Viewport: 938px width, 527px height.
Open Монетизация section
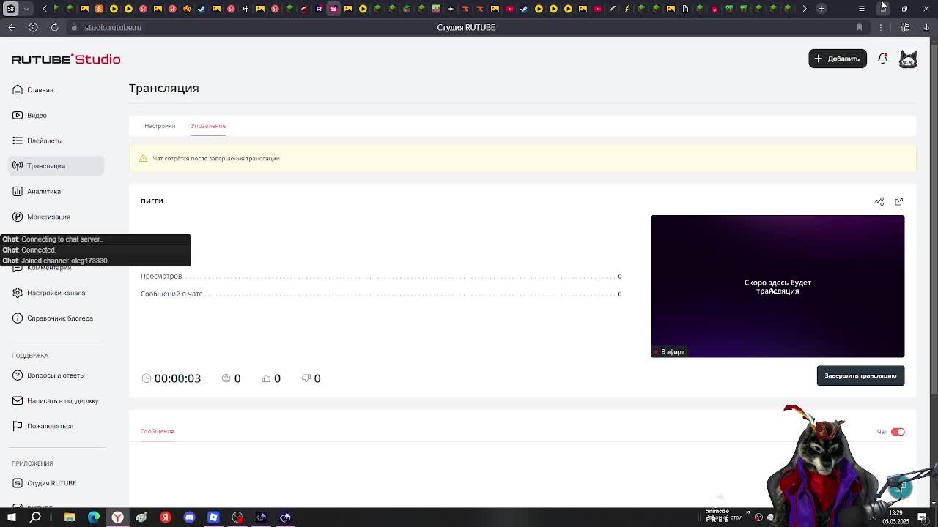(48, 217)
